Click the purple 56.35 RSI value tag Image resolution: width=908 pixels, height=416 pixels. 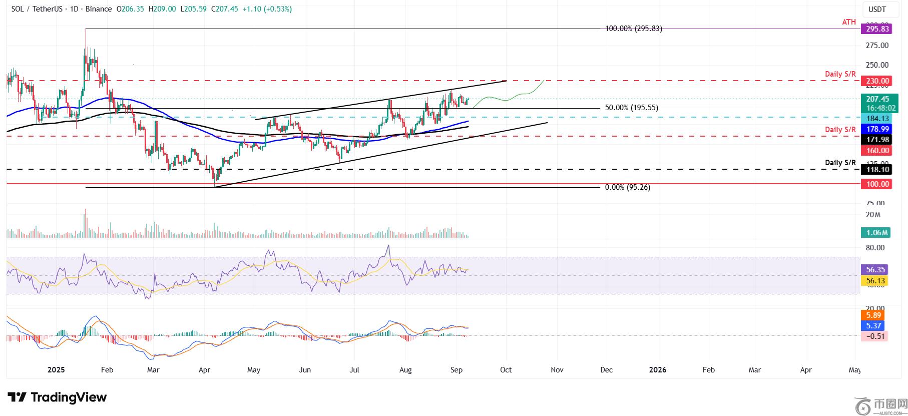(873, 269)
